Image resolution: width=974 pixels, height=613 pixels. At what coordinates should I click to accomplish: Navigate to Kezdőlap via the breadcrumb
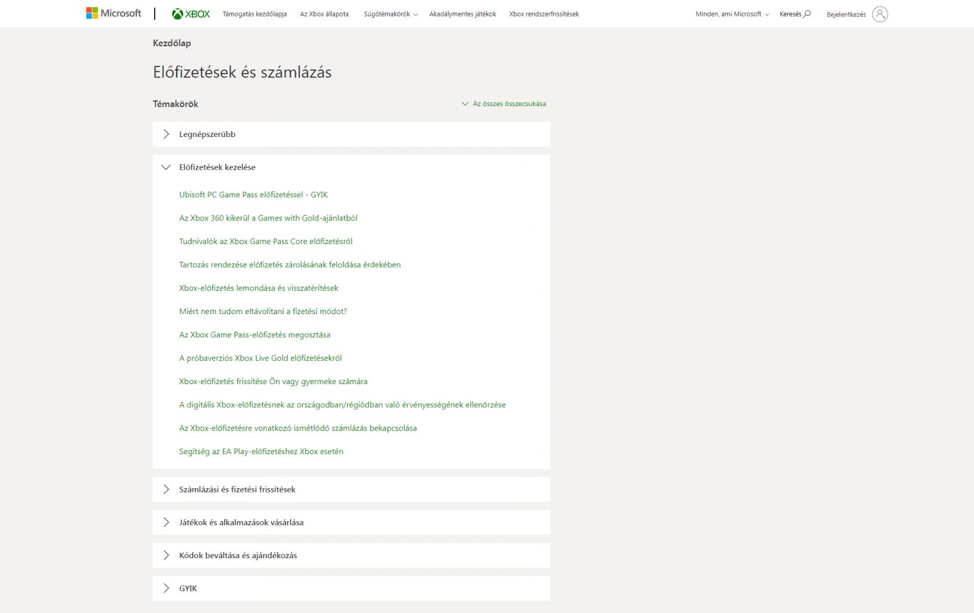172,43
